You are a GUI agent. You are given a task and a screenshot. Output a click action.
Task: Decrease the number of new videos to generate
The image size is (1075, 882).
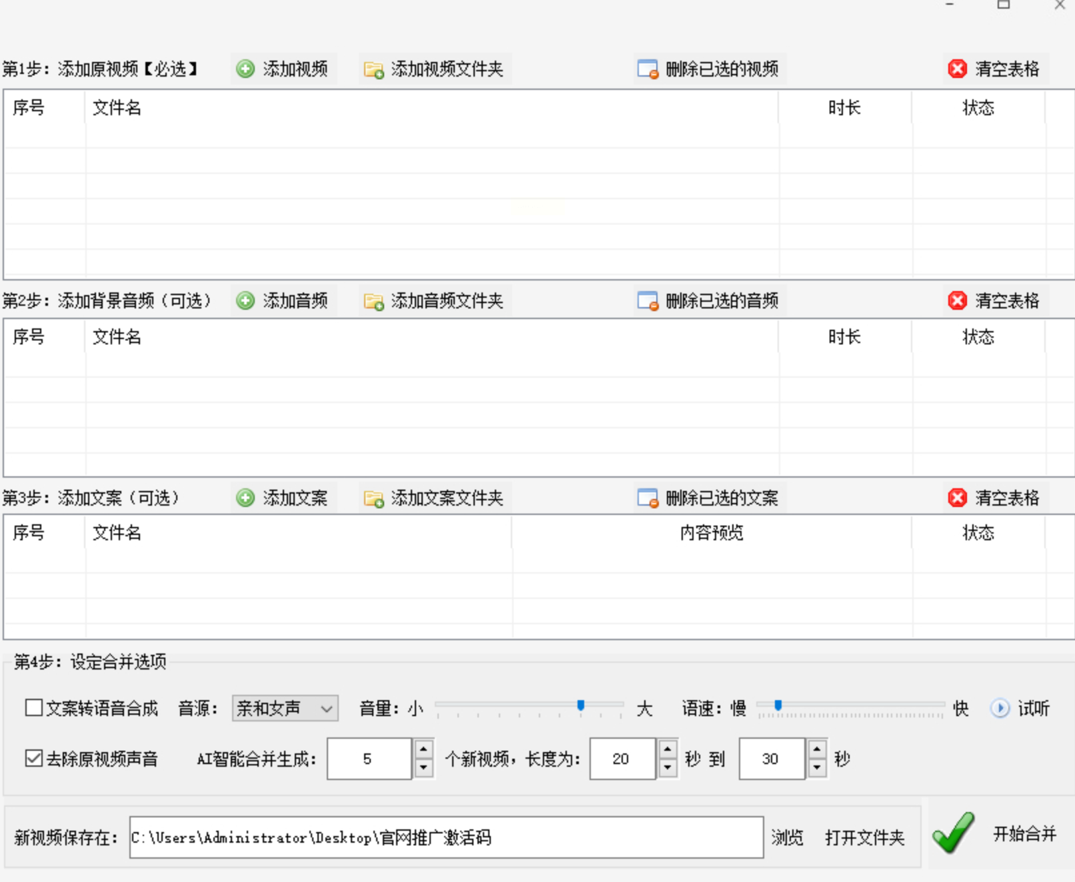click(423, 767)
